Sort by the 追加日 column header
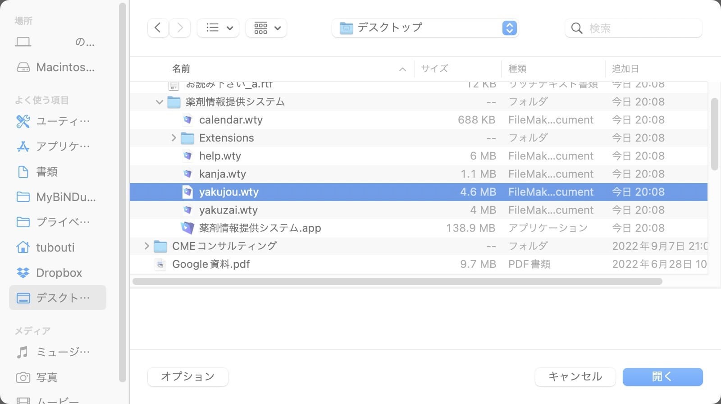721x404 pixels. 625,69
